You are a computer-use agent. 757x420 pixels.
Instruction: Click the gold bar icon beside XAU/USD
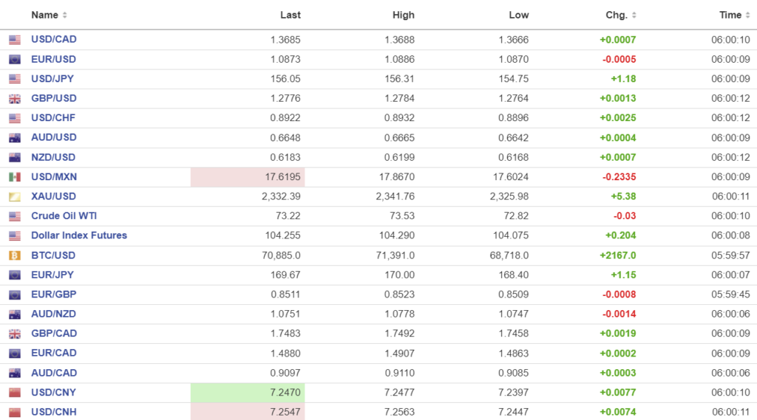tap(15, 197)
